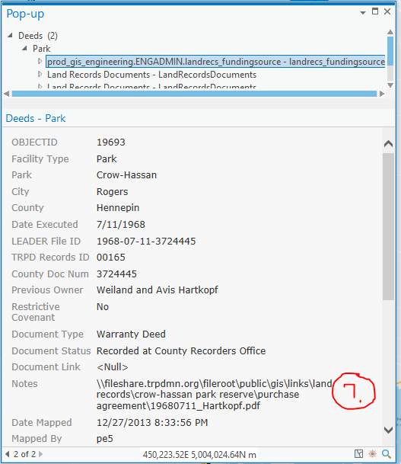
Task: Go to next pop-up record arrow
Action: tap(41, 454)
